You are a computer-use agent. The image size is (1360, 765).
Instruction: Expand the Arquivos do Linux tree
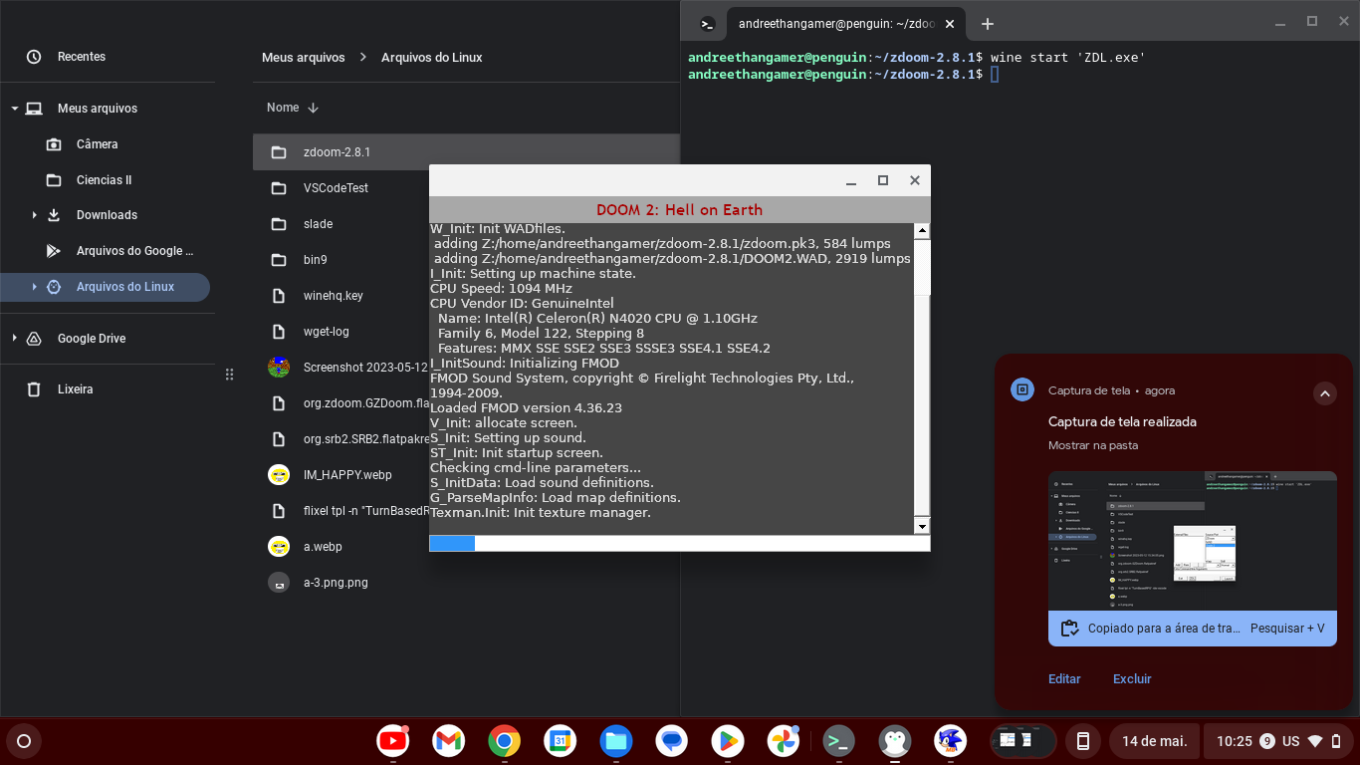[34, 287]
